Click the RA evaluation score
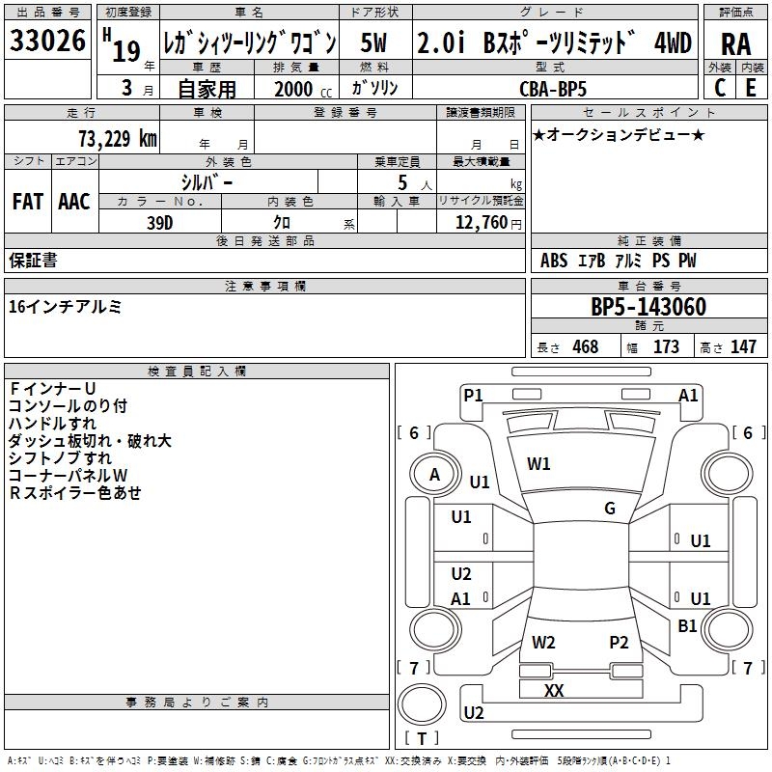The height and width of the screenshot is (772, 772). [735, 43]
